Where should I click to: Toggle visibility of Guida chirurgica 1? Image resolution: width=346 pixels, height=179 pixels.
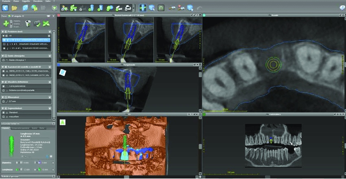(x=4, y=60)
